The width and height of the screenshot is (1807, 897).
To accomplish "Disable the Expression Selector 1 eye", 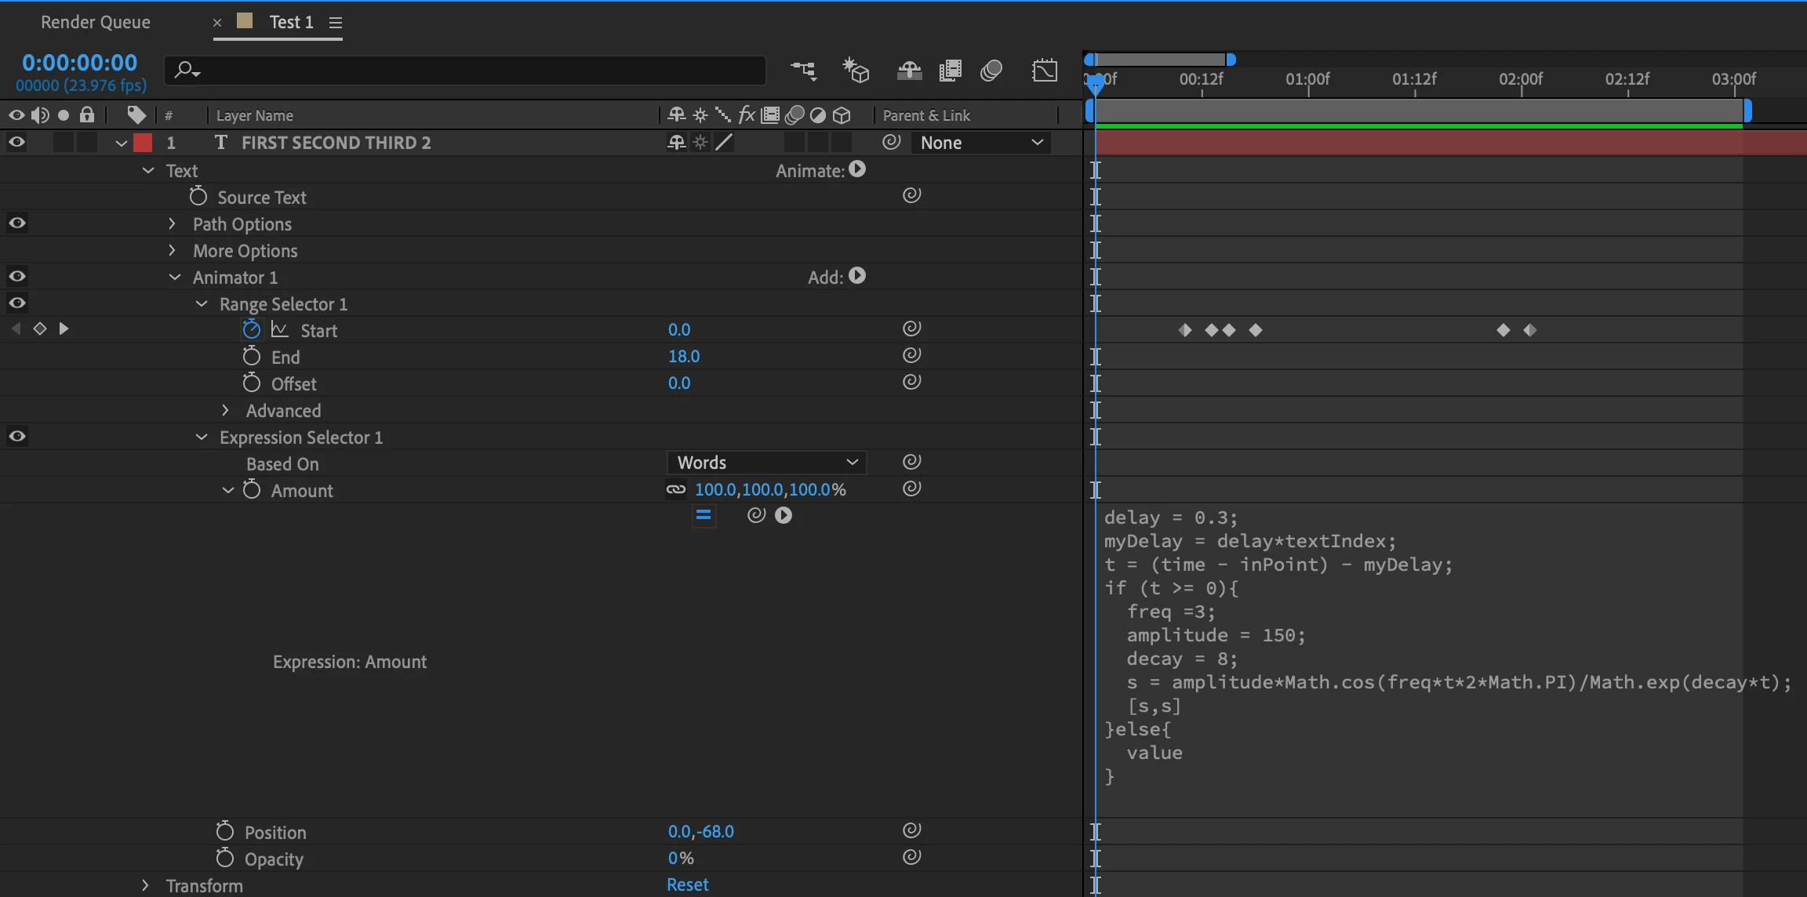I will 16,437.
